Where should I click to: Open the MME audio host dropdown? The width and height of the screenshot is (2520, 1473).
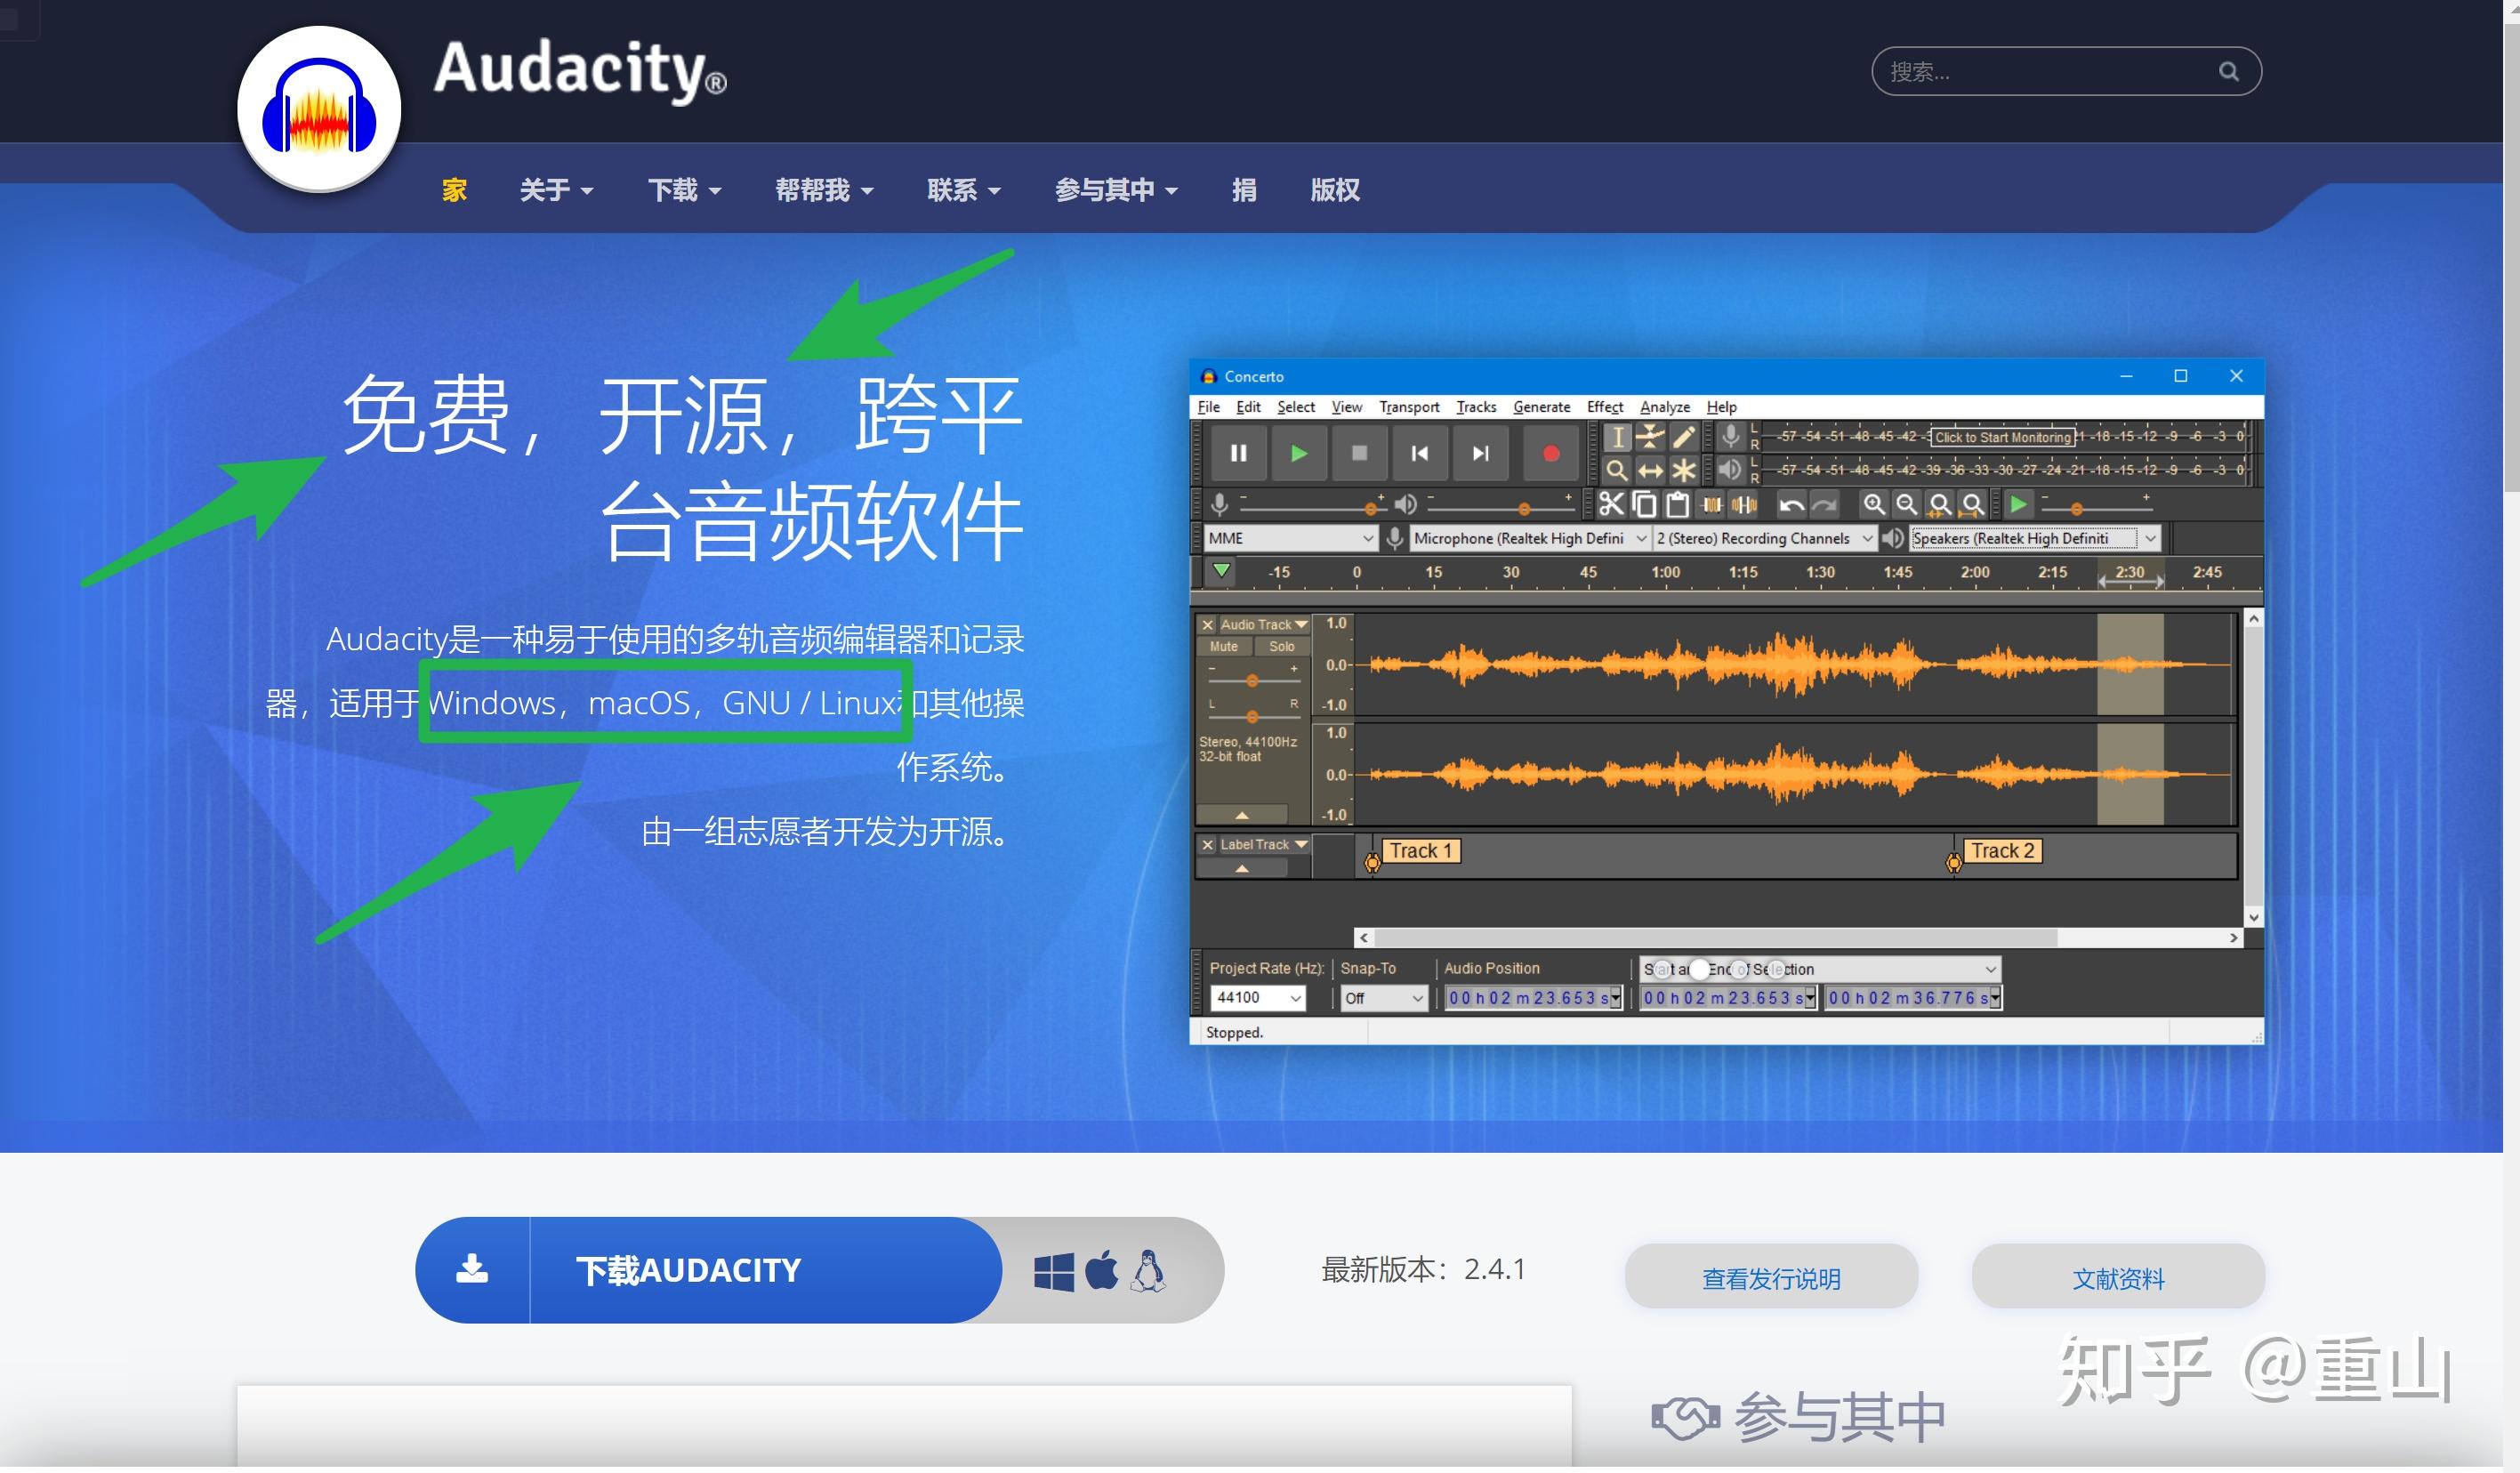tap(1289, 539)
